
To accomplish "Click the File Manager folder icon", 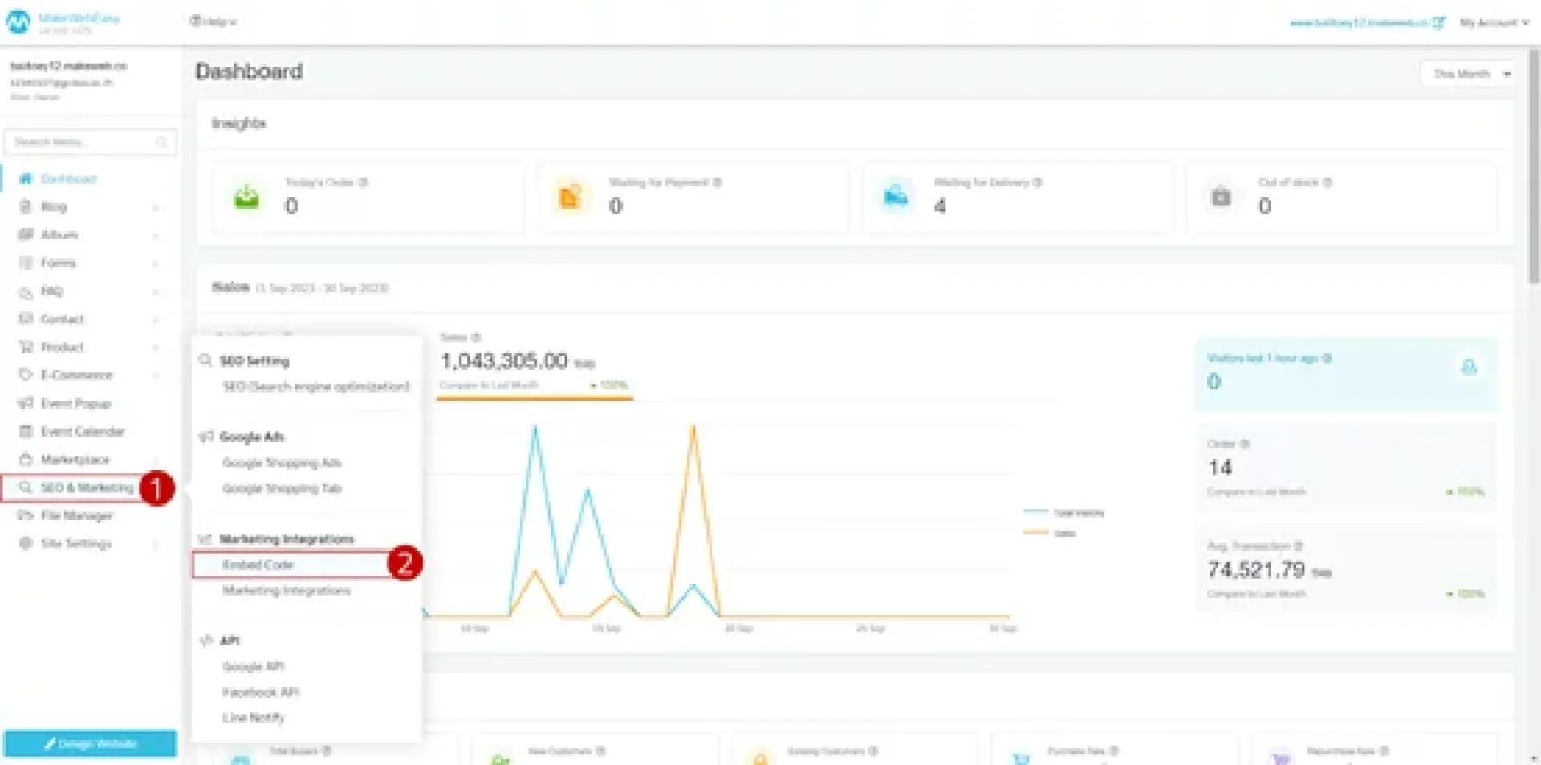I will point(26,515).
